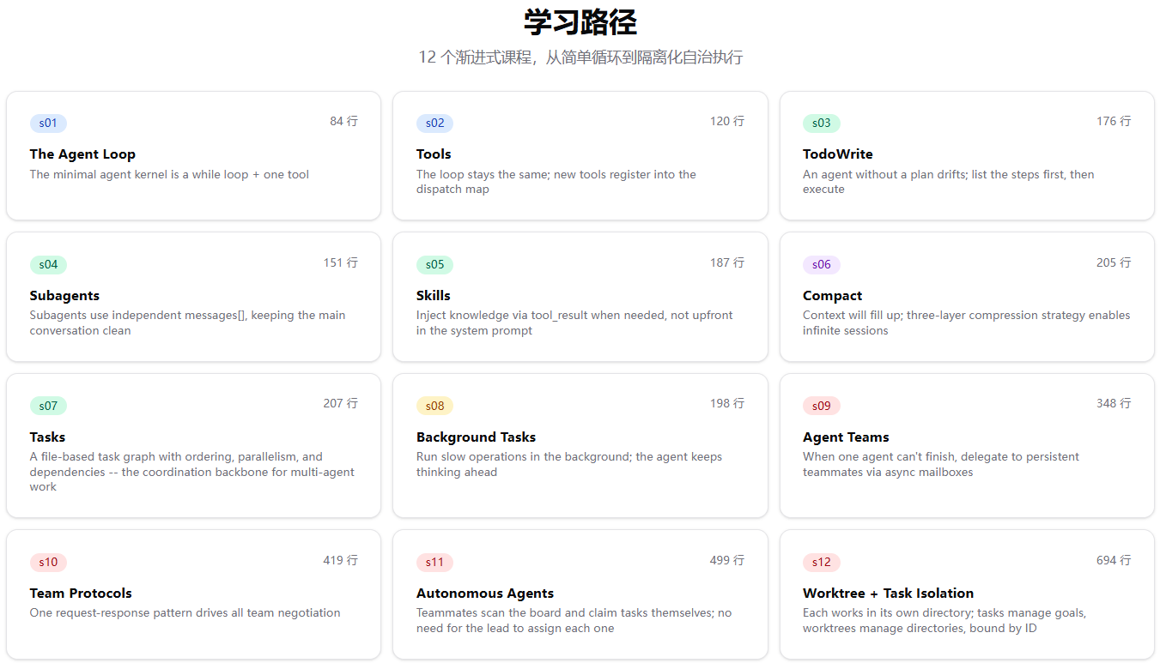Open Worktree + Task Isolation title

888,594
